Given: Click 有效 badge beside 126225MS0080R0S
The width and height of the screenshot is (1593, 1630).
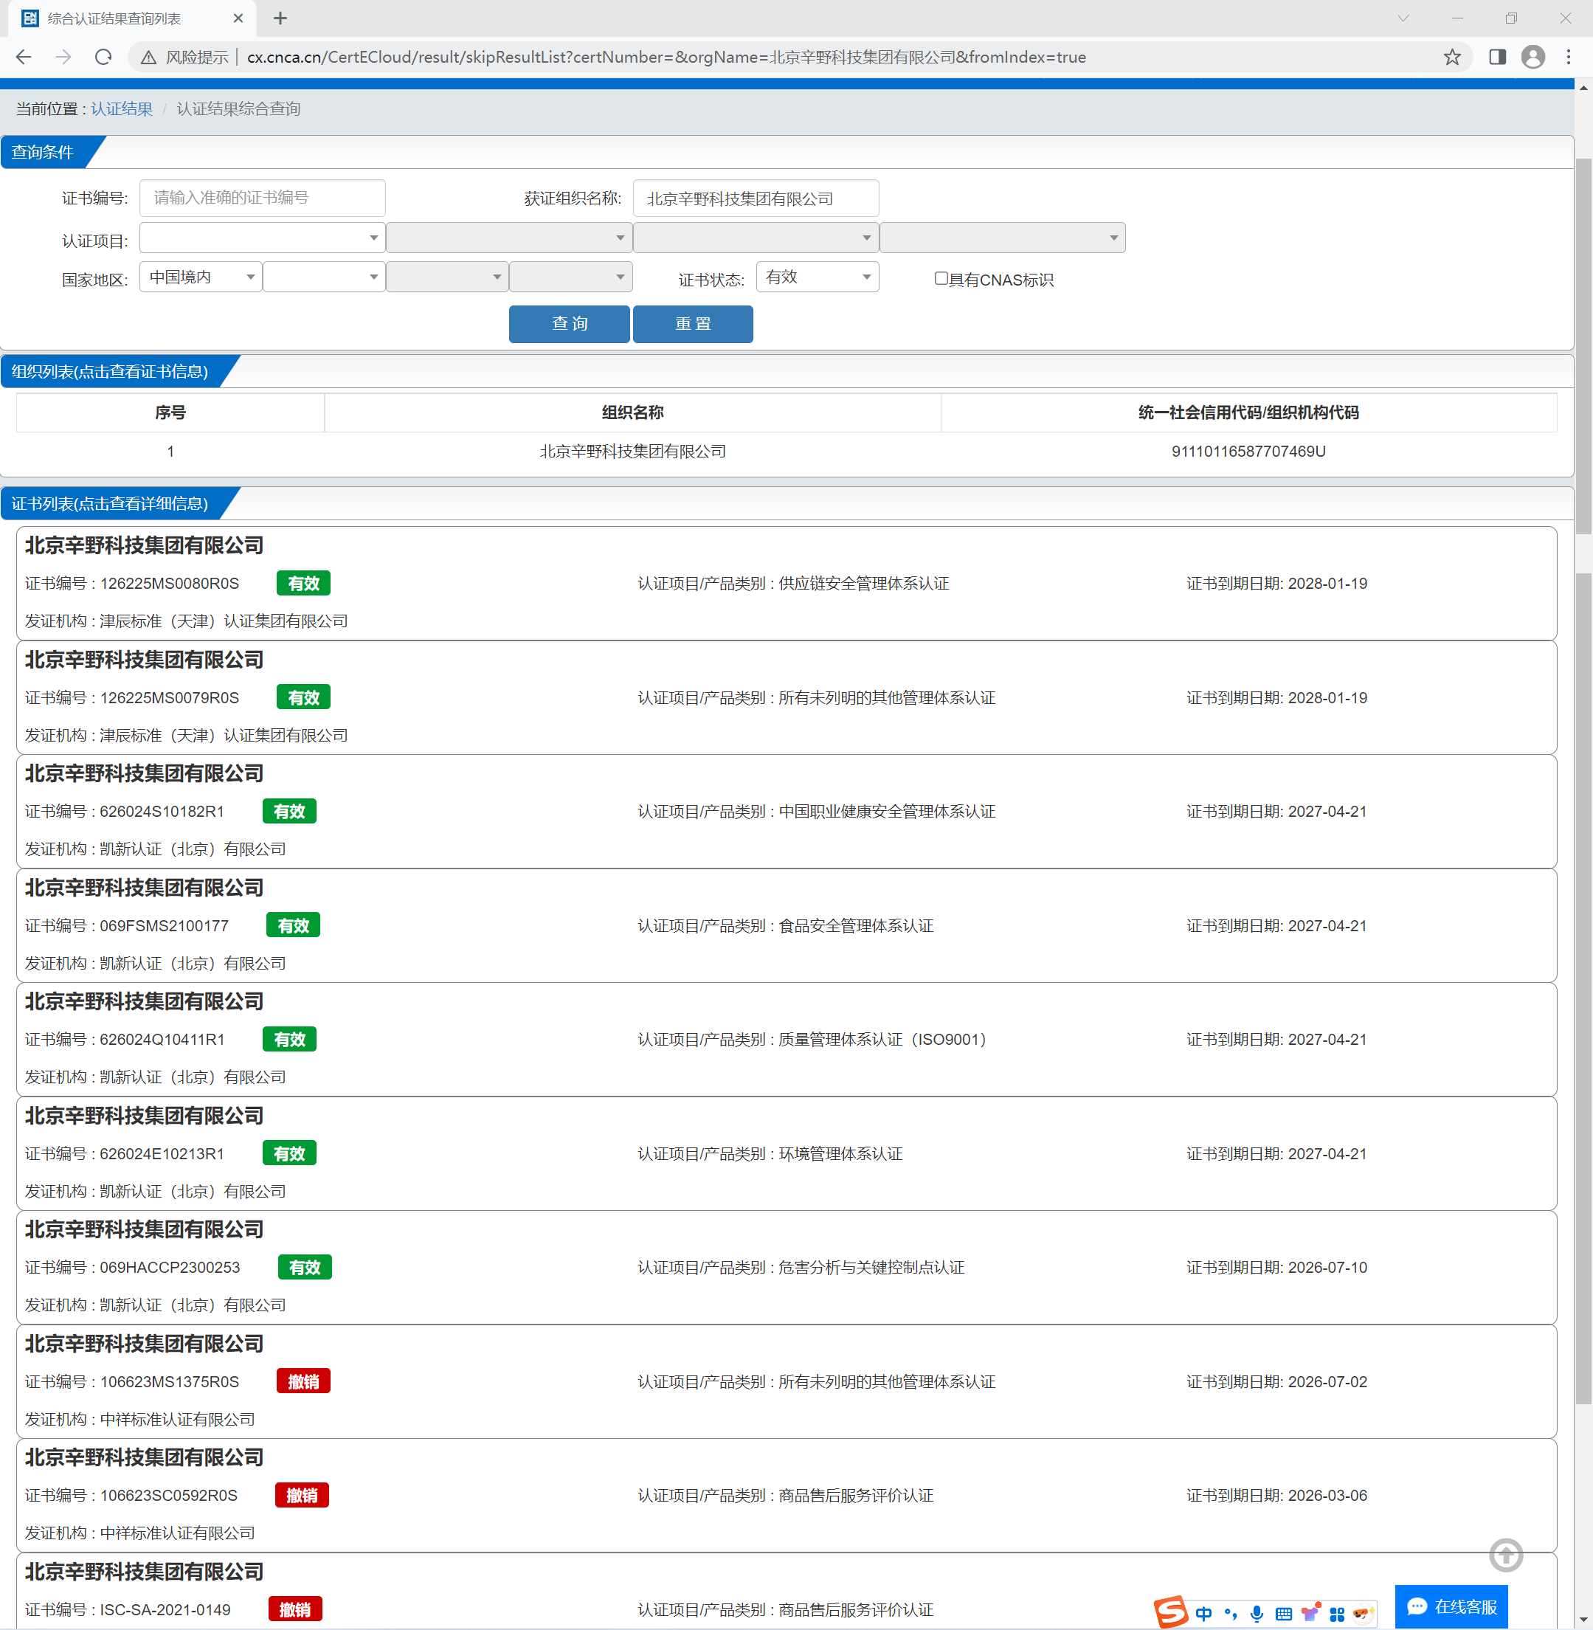Looking at the screenshot, I should point(304,583).
